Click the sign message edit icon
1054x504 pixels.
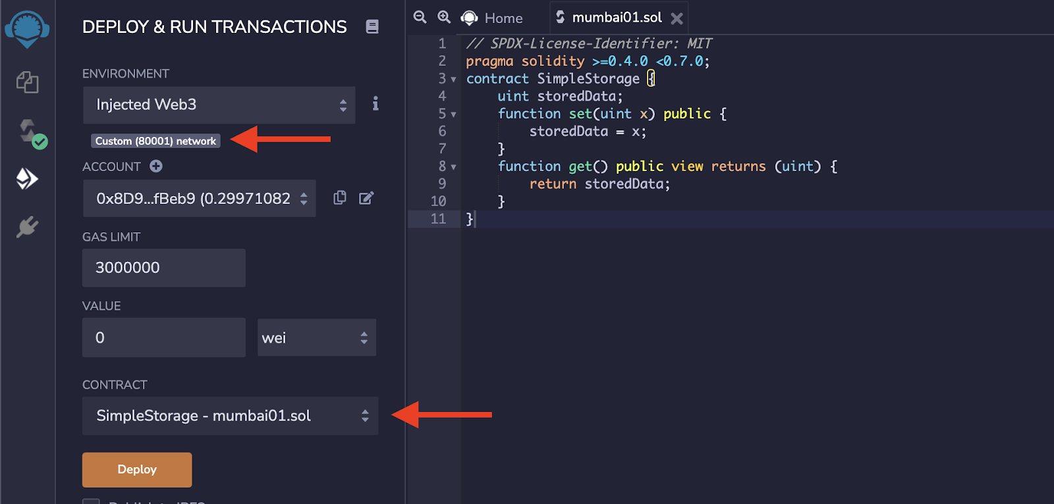366,198
